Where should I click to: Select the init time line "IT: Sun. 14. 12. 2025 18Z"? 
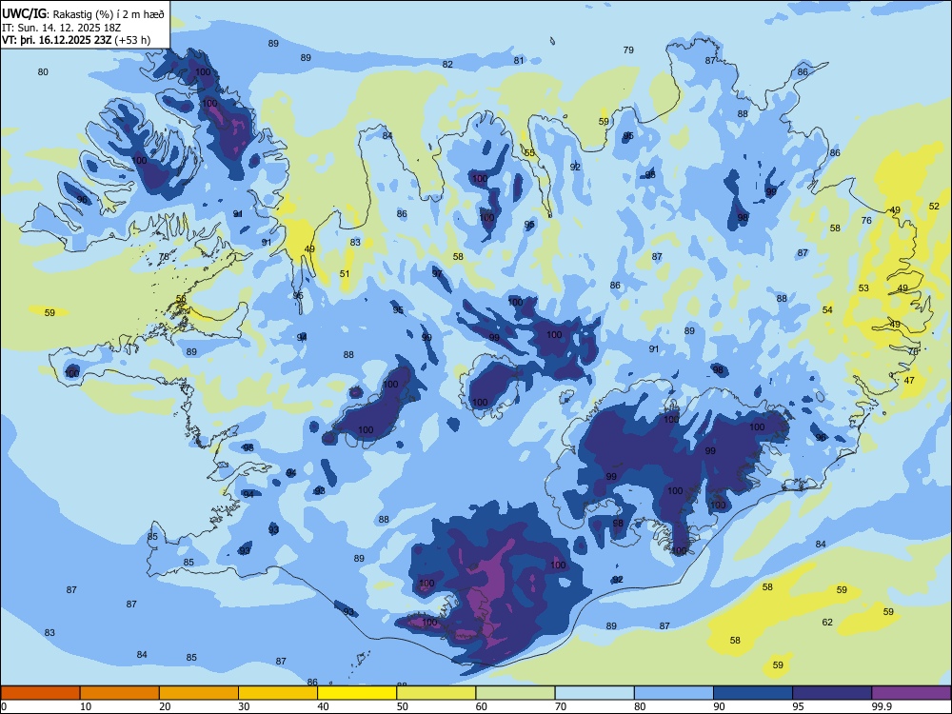pos(61,28)
